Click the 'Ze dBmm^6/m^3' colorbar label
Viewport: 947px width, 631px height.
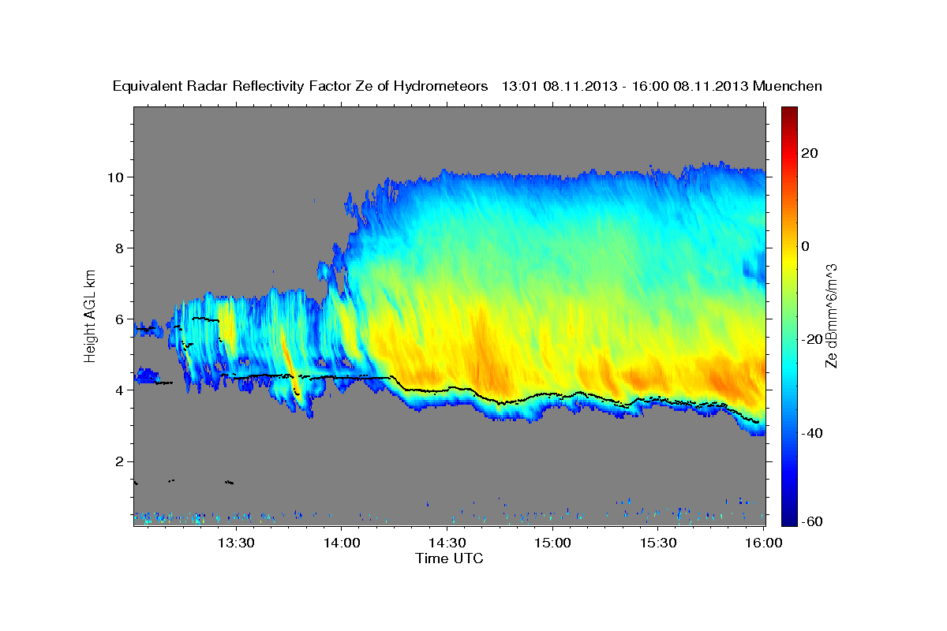(x=830, y=315)
